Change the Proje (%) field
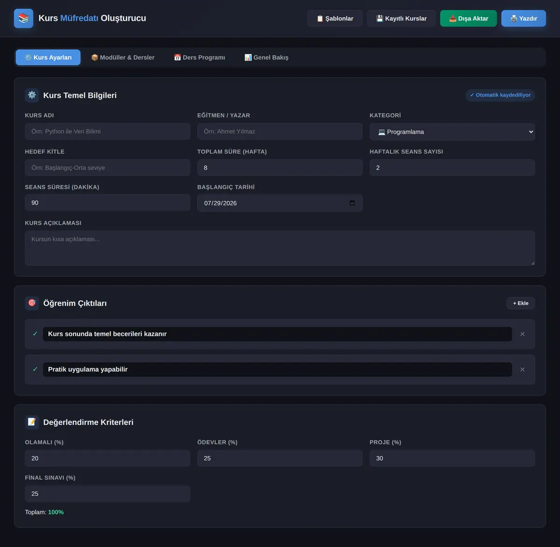This screenshot has height=547, width=560. [452, 458]
